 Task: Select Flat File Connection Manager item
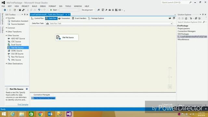click(x=43, y=98)
